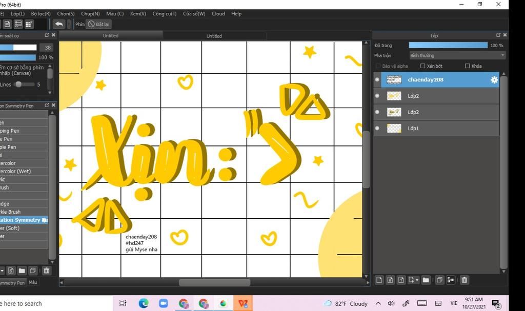Float the Symmetry Pen brush panel
Screen dimensions: 525x311
click(47, 105)
